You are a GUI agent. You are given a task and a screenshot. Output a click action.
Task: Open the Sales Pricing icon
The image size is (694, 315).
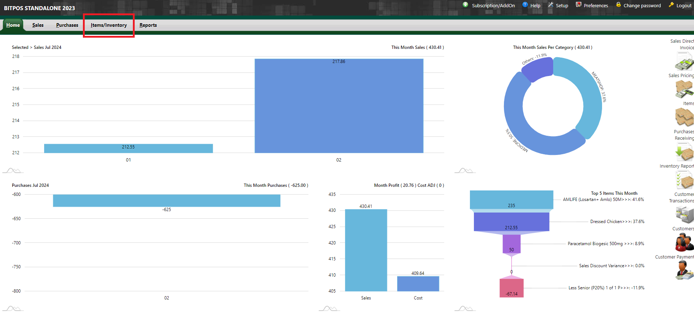coord(685,89)
